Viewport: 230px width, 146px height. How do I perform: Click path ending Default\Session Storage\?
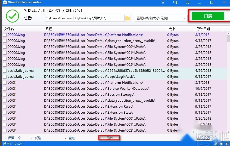tap(89, 95)
